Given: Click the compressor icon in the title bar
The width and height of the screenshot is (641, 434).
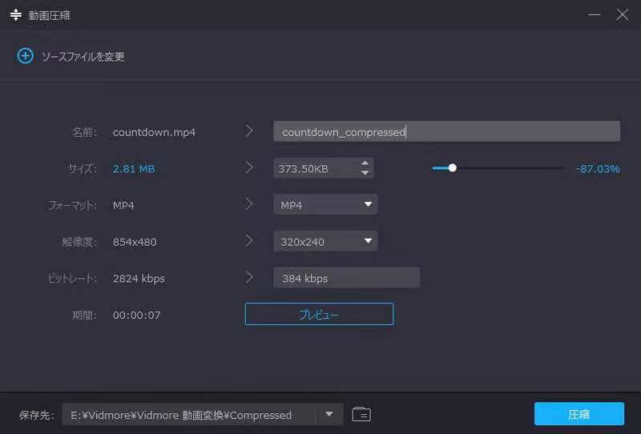Looking at the screenshot, I should [x=14, y=14].
